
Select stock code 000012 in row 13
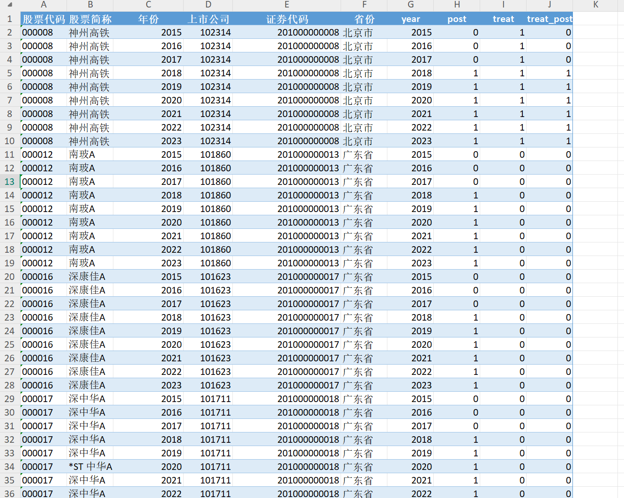click(x=44, y=182)
